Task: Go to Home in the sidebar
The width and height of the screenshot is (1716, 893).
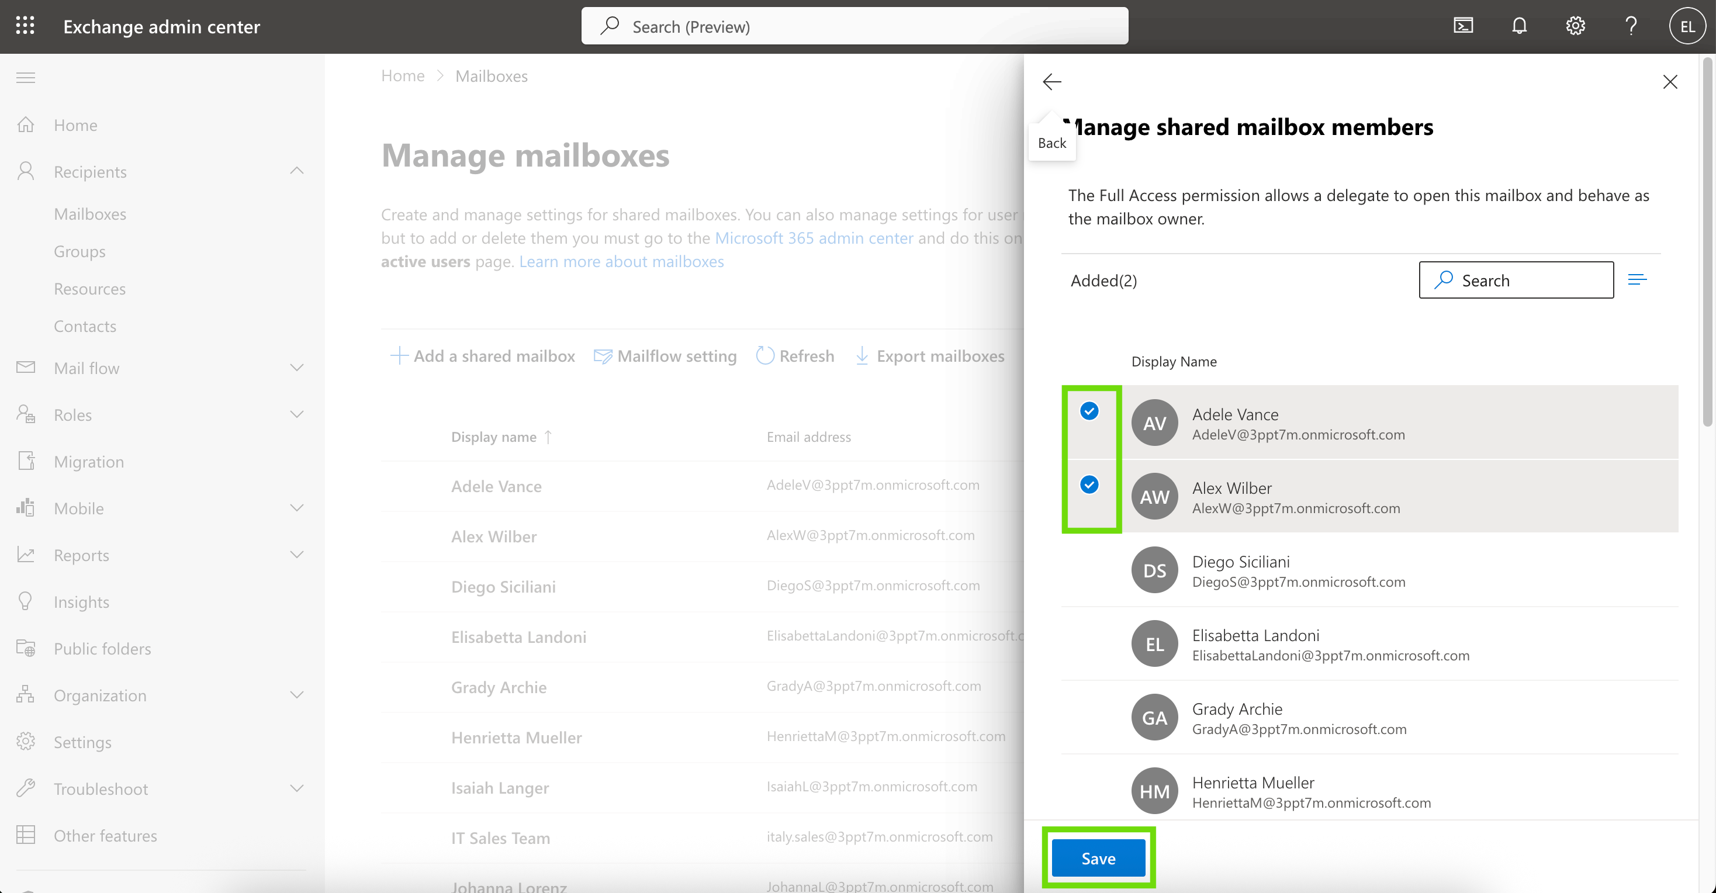Action: (75, 124)
